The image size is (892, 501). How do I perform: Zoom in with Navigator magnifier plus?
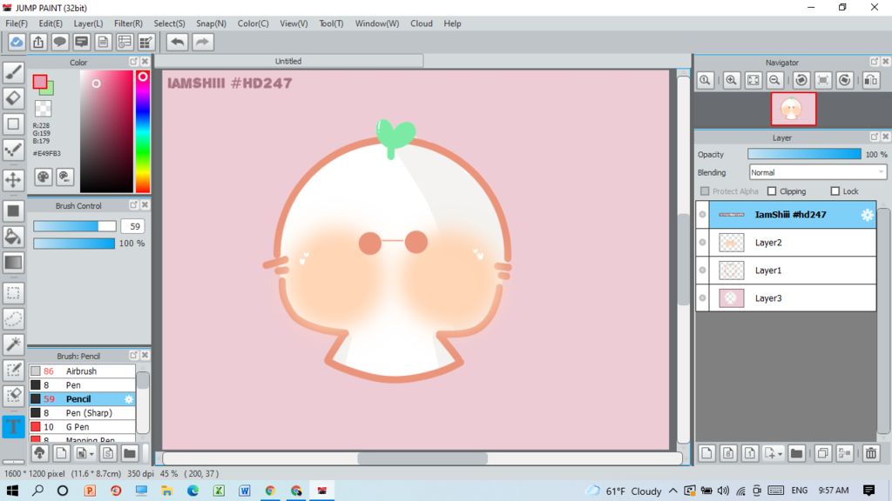pos(731,80)
